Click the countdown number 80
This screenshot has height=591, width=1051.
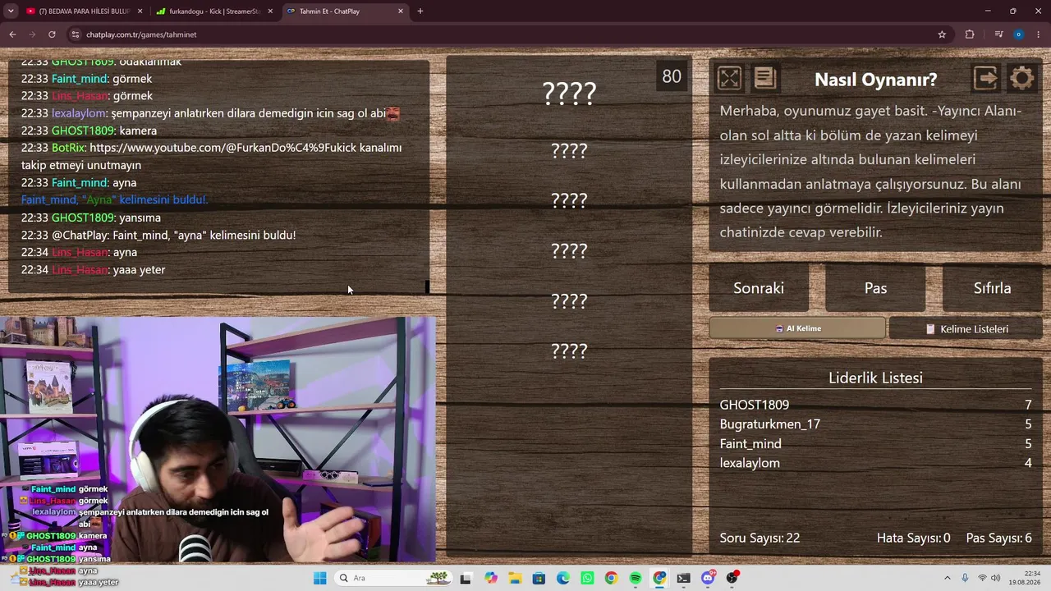(x=672, y=76)
